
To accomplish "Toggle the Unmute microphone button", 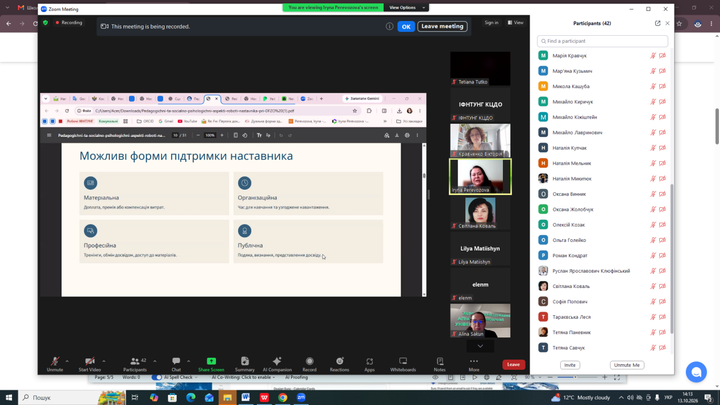I will 55,364.
